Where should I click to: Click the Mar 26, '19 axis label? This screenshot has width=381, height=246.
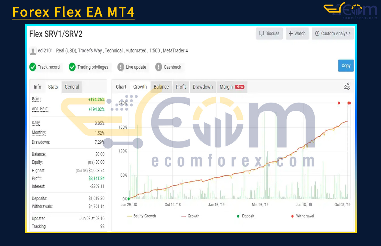tap(260, 205)
